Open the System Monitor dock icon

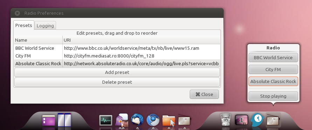(x=106, y=120)
